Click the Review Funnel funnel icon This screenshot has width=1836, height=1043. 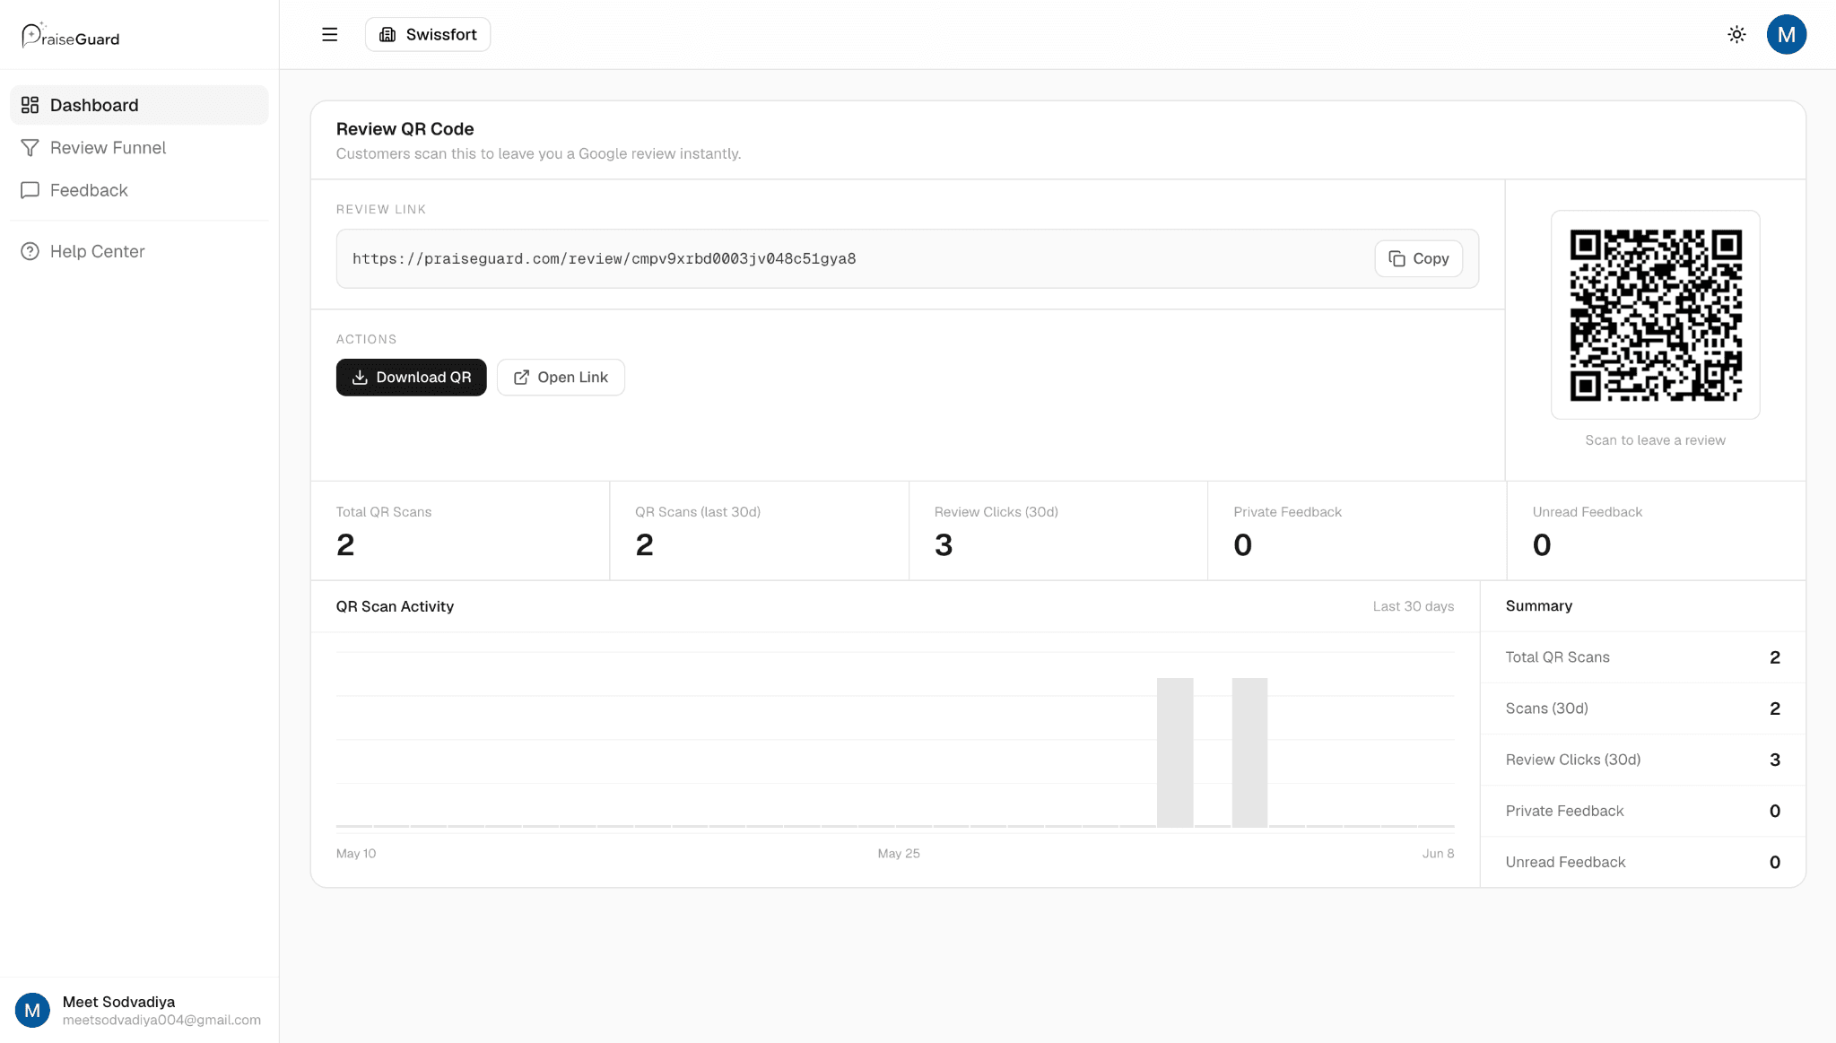pyautogui.click(x=30, y=147)
